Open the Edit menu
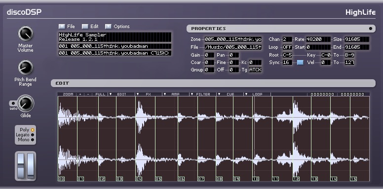Viewport: 383px width, 189px height. pyautogui.click(x=90, y=26)
